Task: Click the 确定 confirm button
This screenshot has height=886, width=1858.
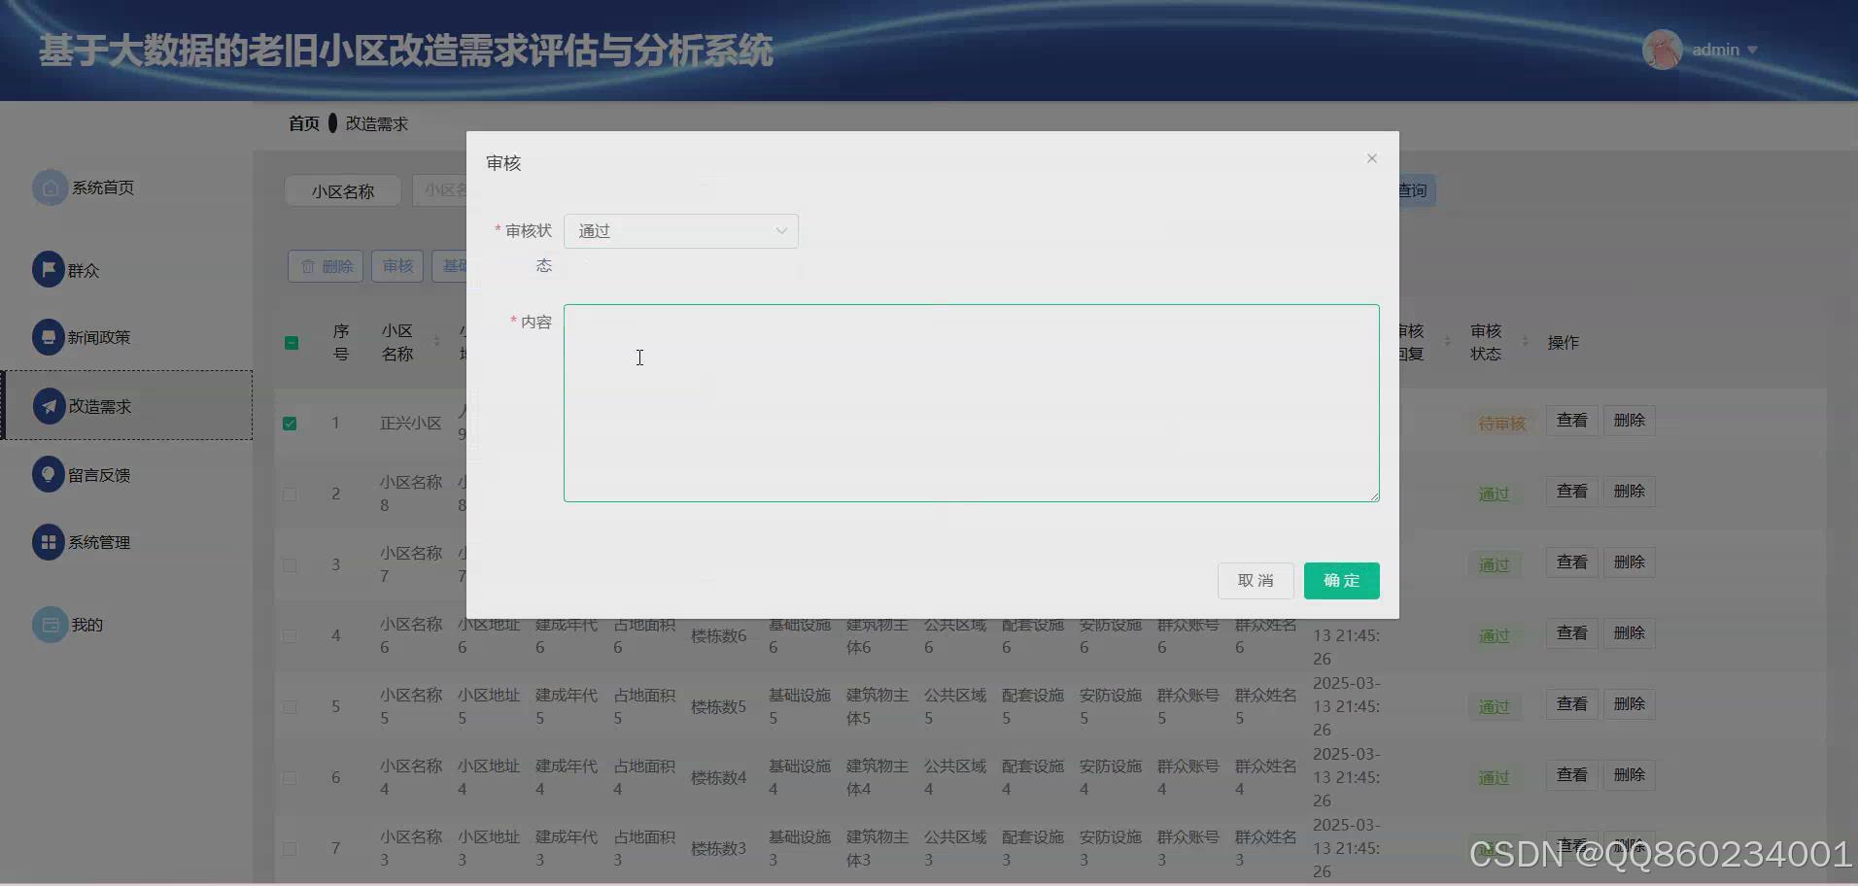Action: 1342,580
